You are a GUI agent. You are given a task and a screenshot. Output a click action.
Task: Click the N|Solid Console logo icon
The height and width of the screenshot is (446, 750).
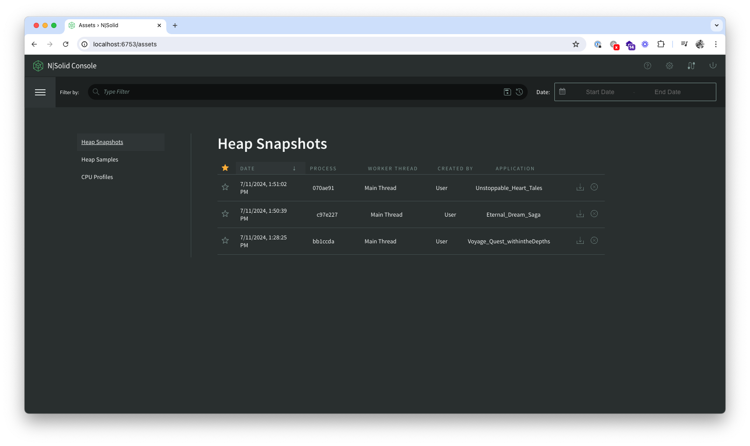(x=38, y=66)
